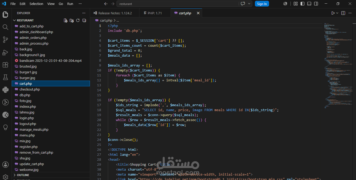Toggle bottom panel visibility
The image size is (356, 180).
[x=309, y=4]
